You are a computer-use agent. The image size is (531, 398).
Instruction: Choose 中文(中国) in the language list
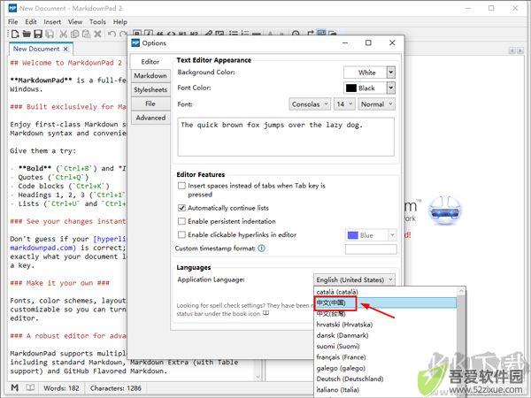pyautogui.click(x=385, y=302)
